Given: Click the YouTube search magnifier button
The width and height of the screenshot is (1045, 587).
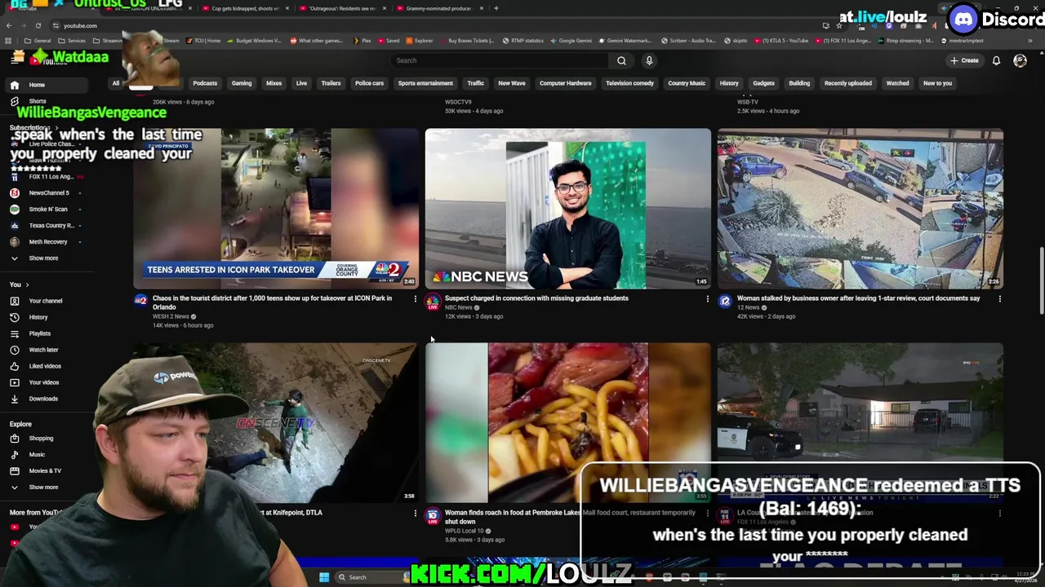Looking at the screenshot, I should 621,60.
